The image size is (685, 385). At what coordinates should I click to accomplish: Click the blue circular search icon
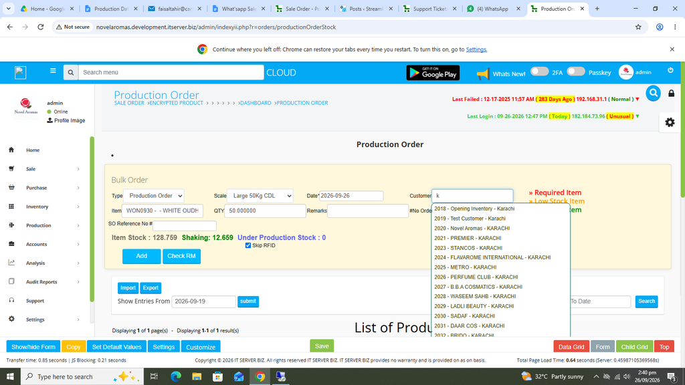pos(653,93)
